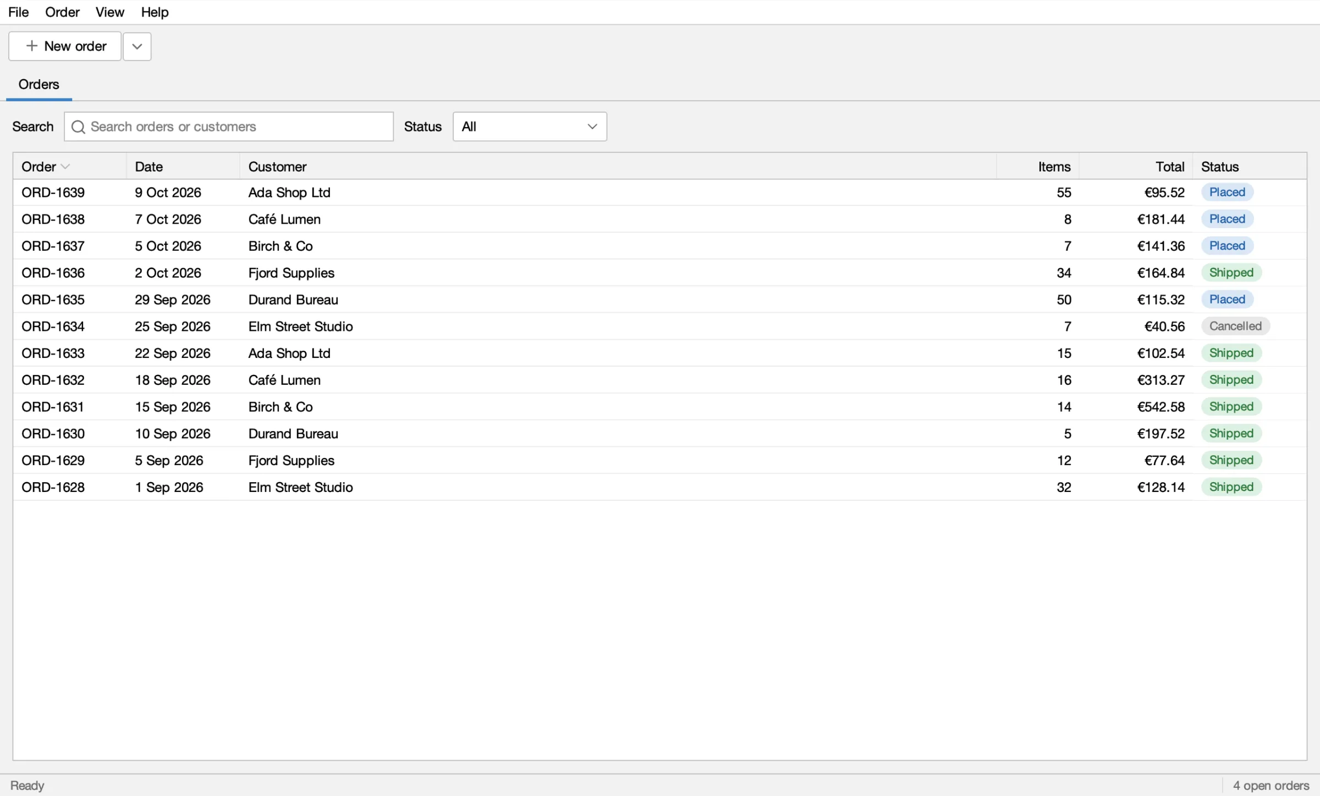Click Café Lumen in row ORD-1632
Viewport: 1320px width, 796px height.
284,380
